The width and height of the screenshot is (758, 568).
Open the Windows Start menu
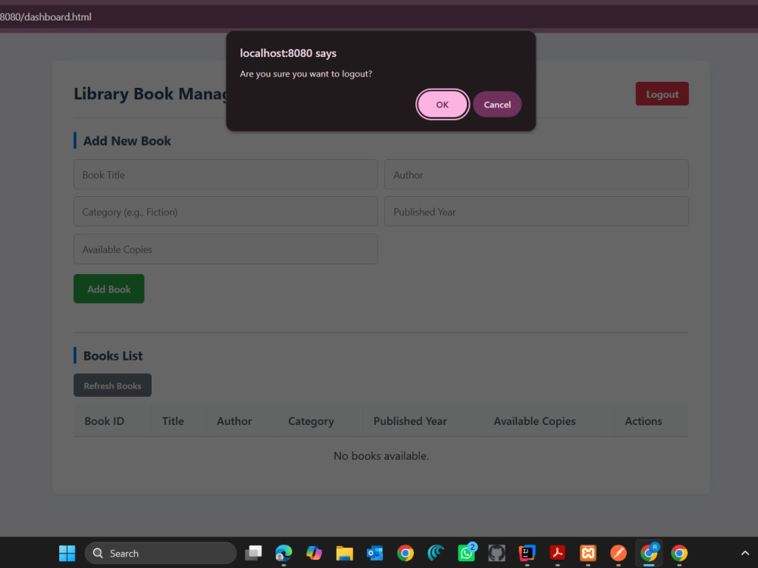(67, 553)
